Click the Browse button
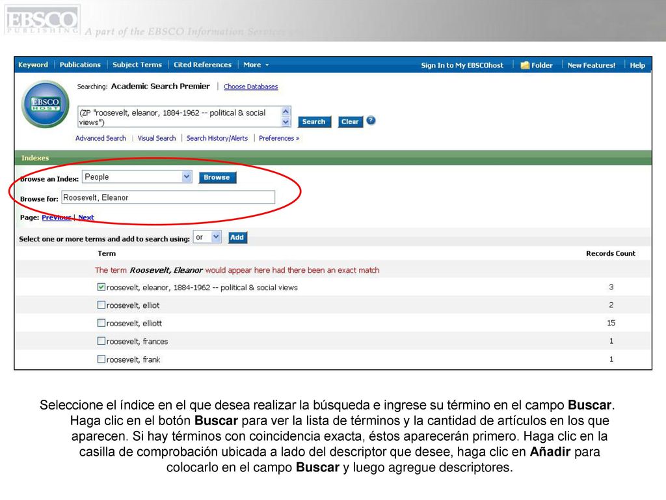666x500 pixels. click(x=217, y=177)
